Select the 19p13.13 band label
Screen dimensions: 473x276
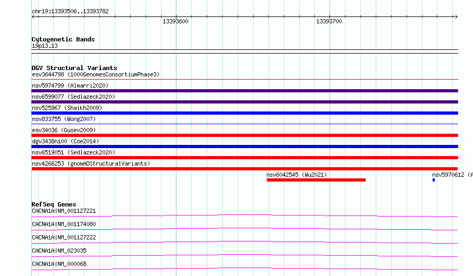coord(45,46)
